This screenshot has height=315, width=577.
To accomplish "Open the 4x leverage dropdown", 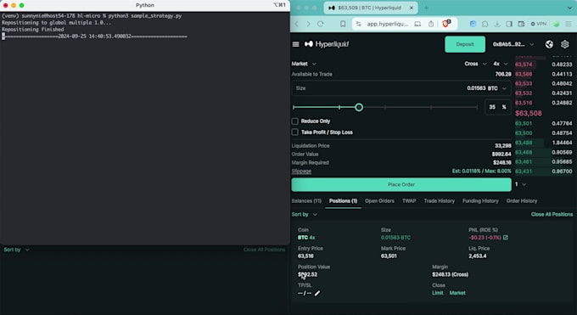I will tap(501, 64).
